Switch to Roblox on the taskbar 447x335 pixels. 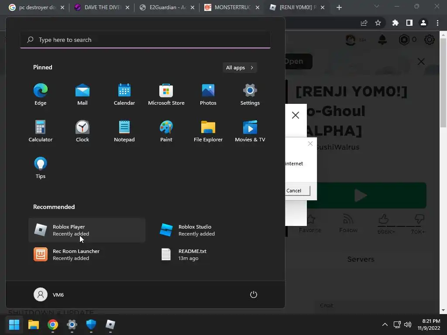click(110, 325)
